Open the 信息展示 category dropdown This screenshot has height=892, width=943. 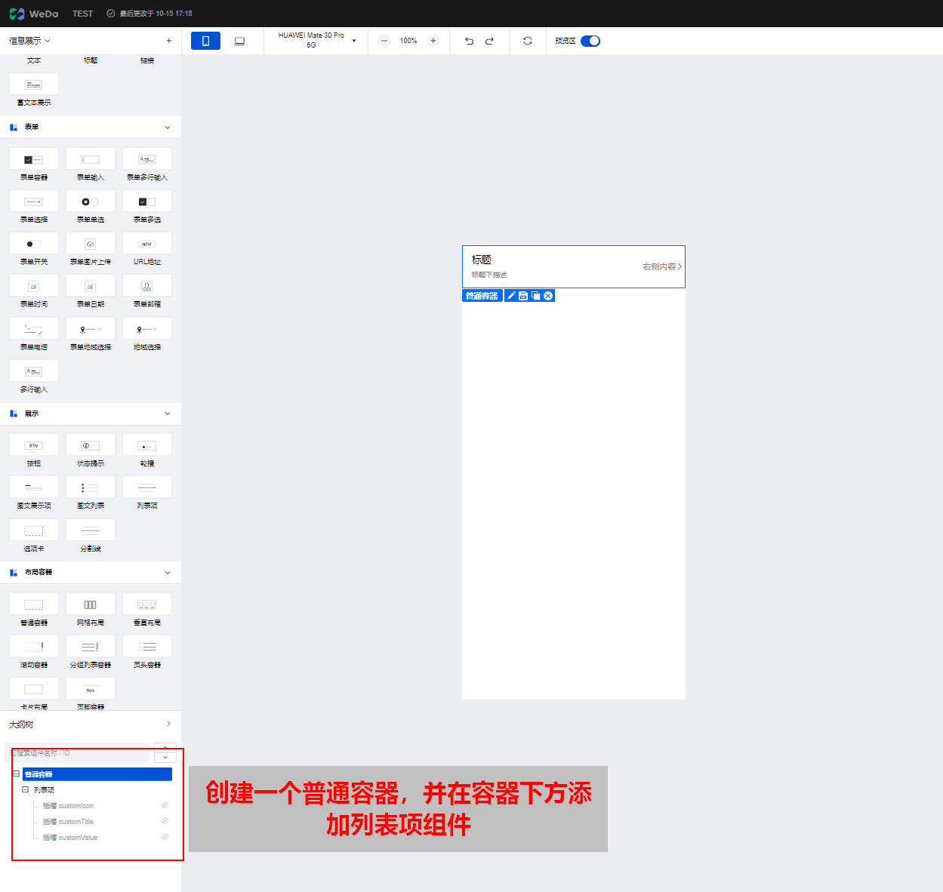point(29,41)
